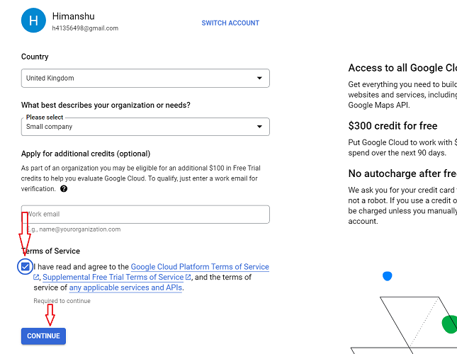Image resolution: width=457 pixels, height=354 pixels.
Task: Click the $300 credit for free heading
Action: (x=392, y=125)
